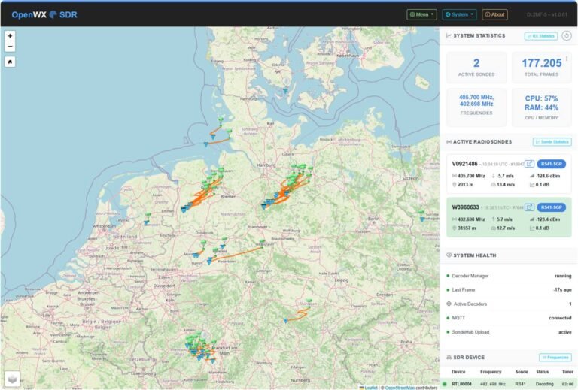This screenshot has height=390, width=578.
Task: Click the sonde marker near Berlin
Action: pyautogui.click(x=422, y=219)
